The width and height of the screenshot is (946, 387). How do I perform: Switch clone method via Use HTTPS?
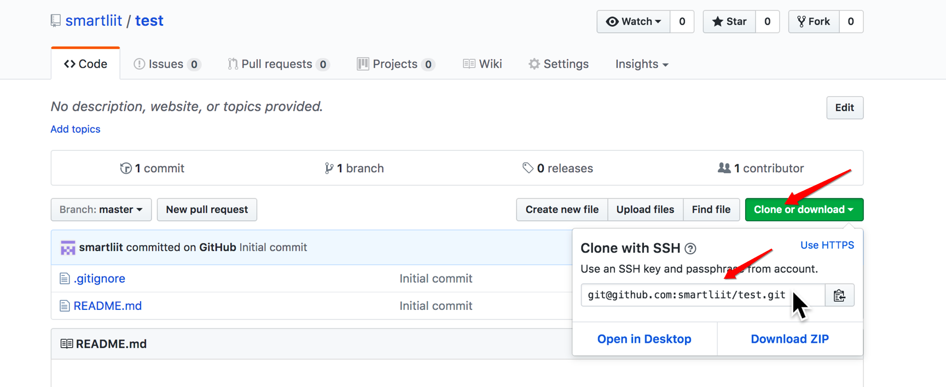coord(827,245)
